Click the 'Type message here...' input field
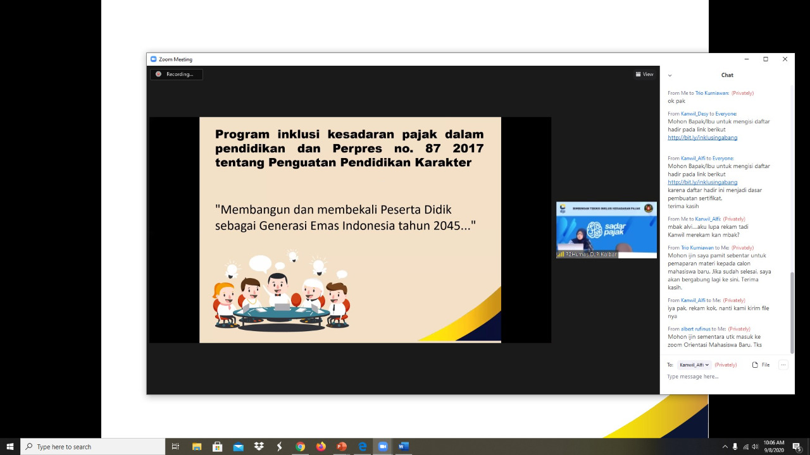The image size is (810, 455). (721, 377)
